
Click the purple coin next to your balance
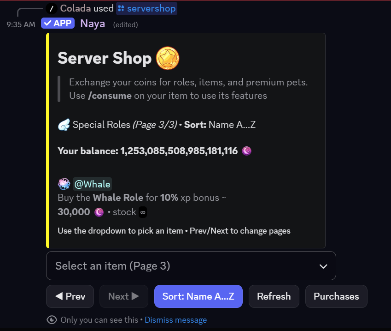(246, 151)
